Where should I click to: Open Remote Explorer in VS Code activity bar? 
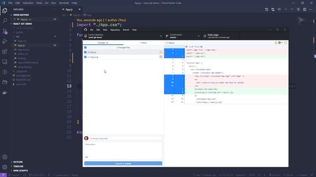coord(4,62)
